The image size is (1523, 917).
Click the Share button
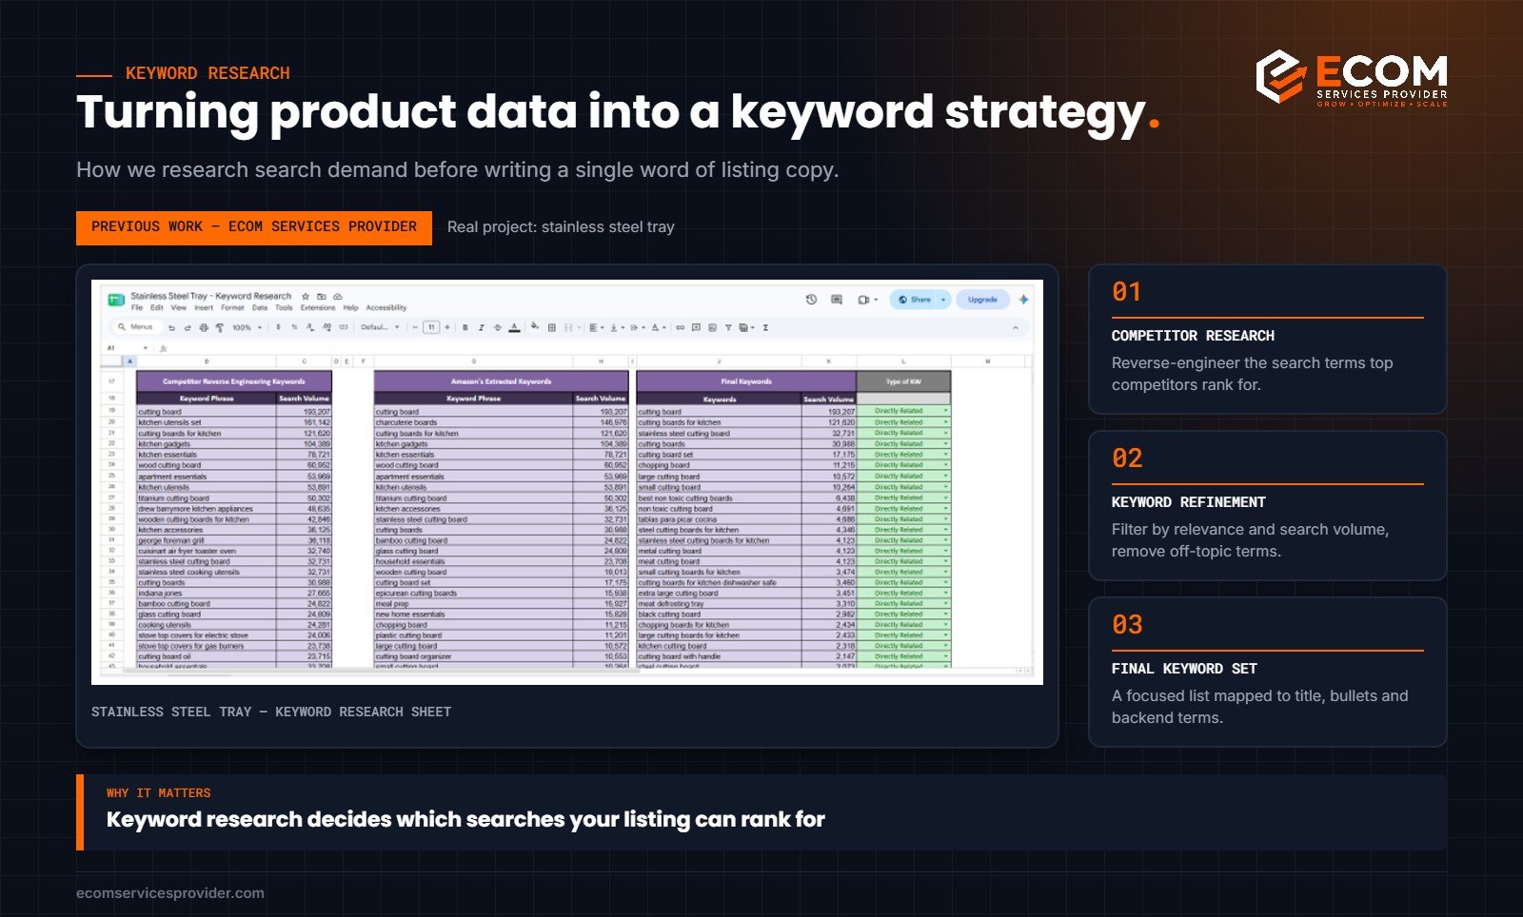pyautogui.click(x=914, y=300)
